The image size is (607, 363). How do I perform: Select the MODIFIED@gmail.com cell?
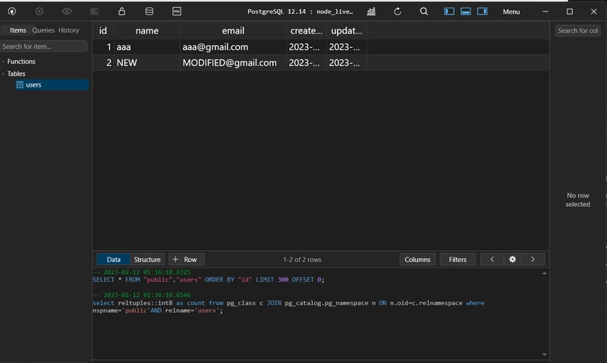tap(233, 63)
